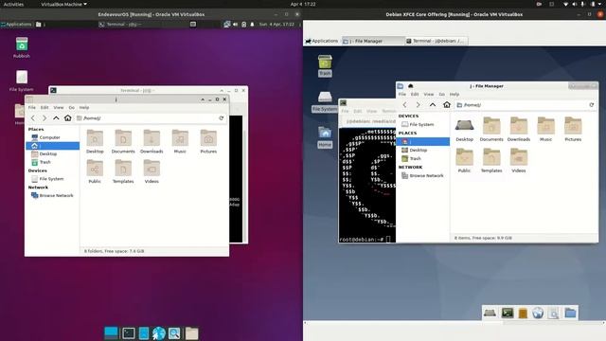Open Documents folder in Debian File Manager
606x341 pixels.
point(491,129)
